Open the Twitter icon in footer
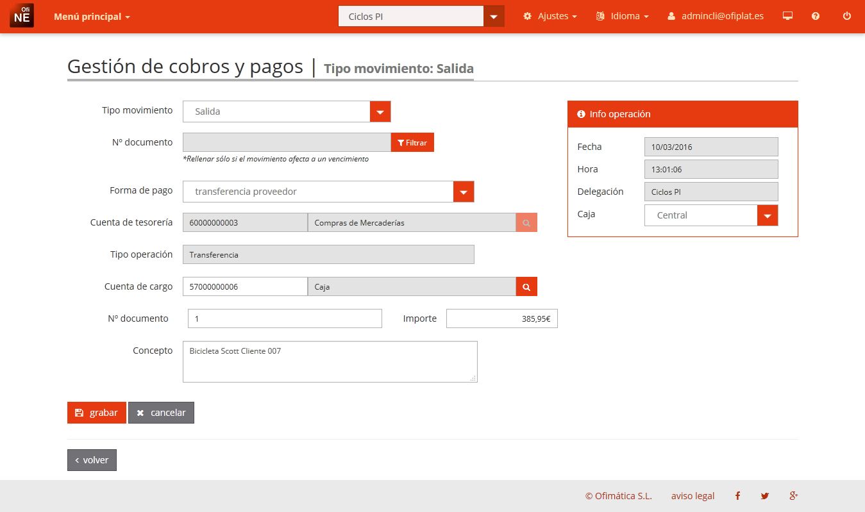Image resolution: width=865 pixels, height=512 pixels. (x=764, y=496)
